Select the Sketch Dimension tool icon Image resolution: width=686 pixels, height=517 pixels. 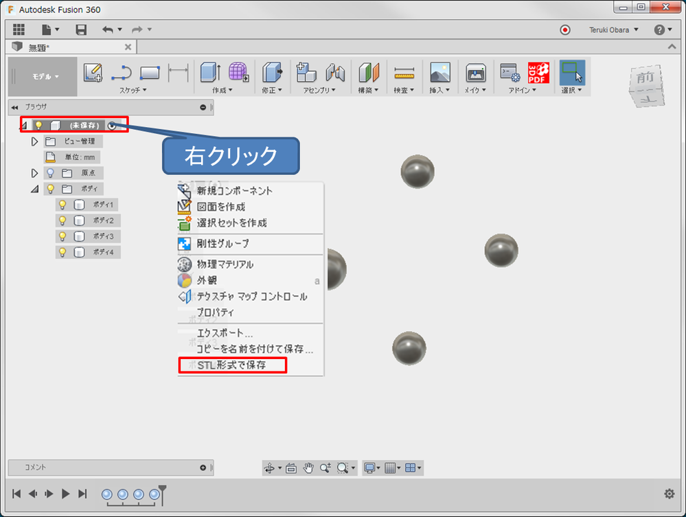178,73
